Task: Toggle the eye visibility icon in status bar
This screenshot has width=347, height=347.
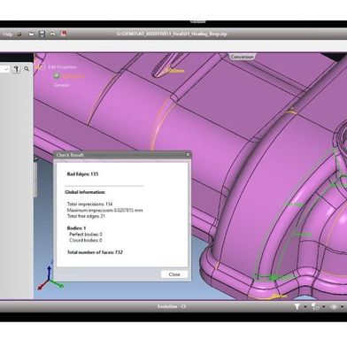Action: [x=334, y=307]
